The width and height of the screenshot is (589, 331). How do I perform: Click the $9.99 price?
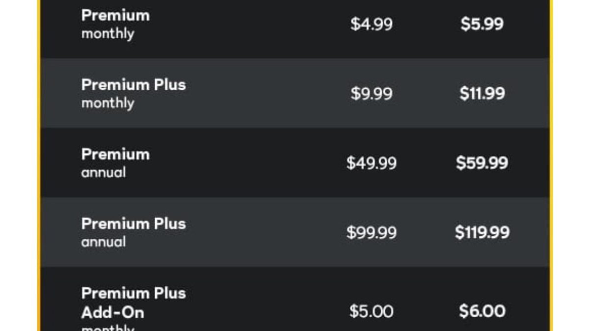pyautogui.click(x=372, y=94)
